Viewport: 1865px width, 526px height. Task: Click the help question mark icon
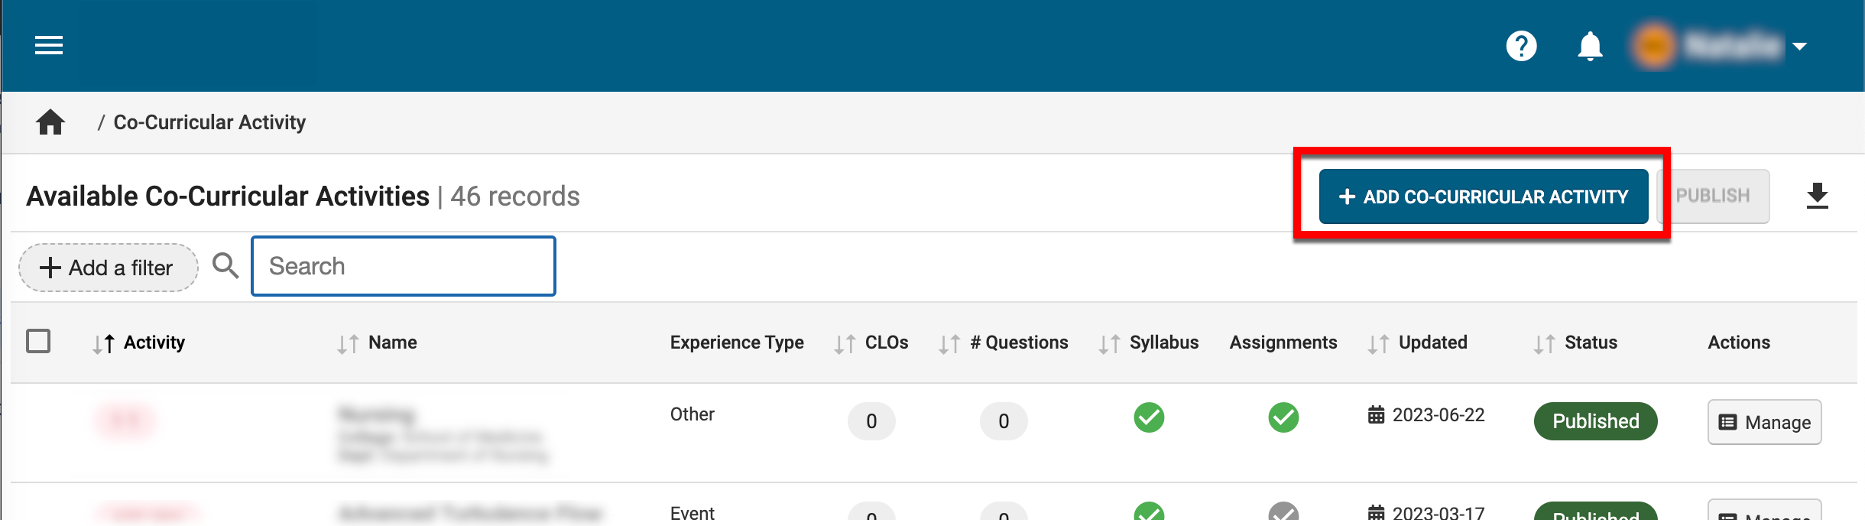[x=1521, y=46]
